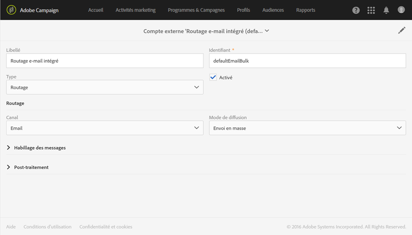Open the help question mark icon
The width and height of the screenshot is (412, 235).
(356, 10)
